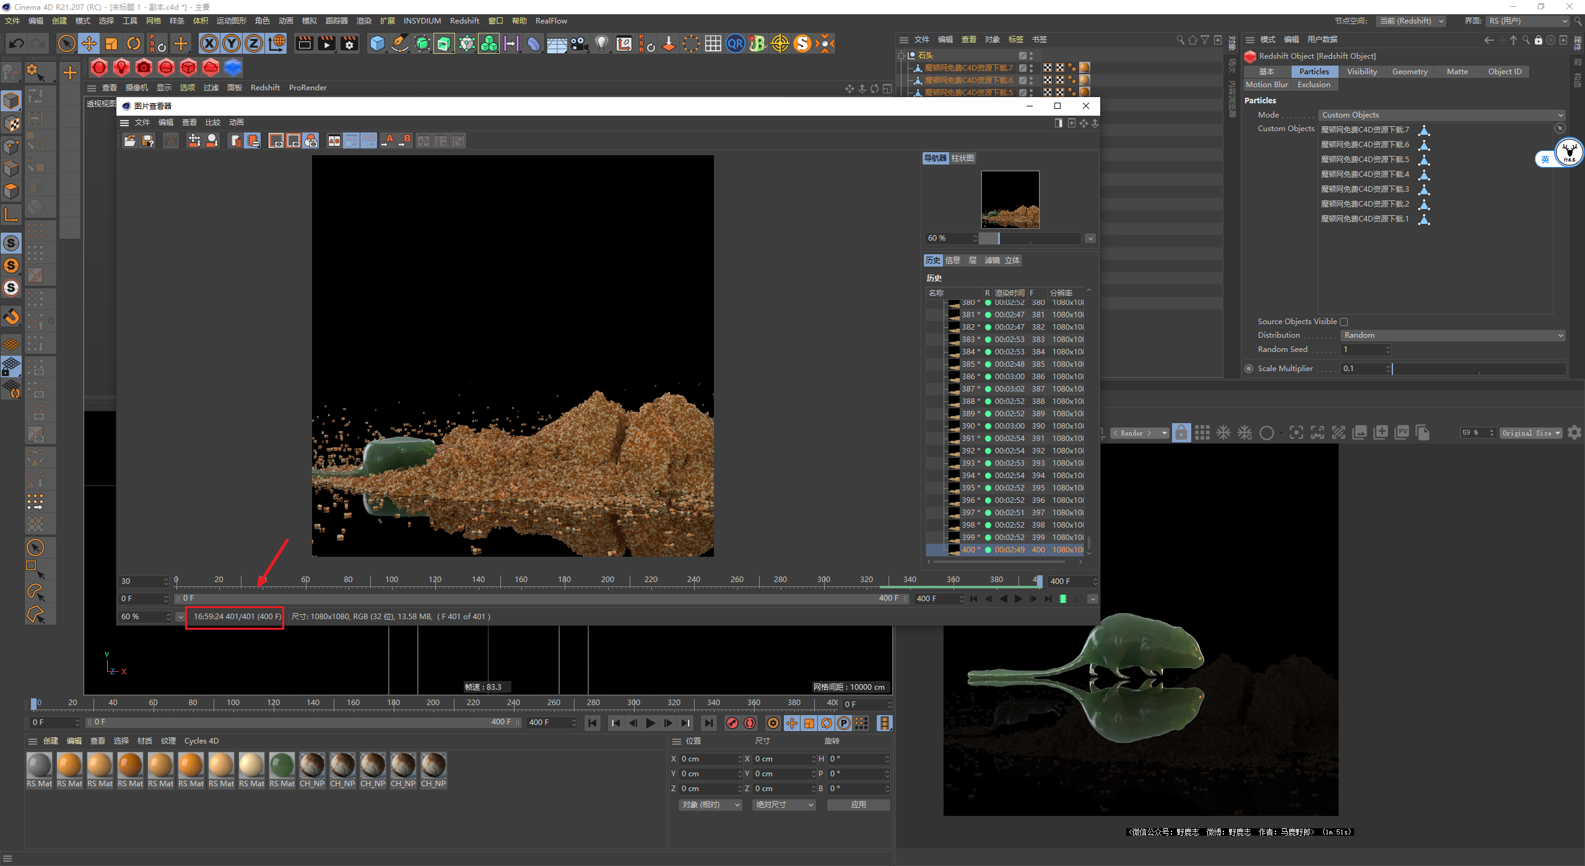Select the Rotate tool
Screen dimensions: 1585x866
tap(134, 43)
